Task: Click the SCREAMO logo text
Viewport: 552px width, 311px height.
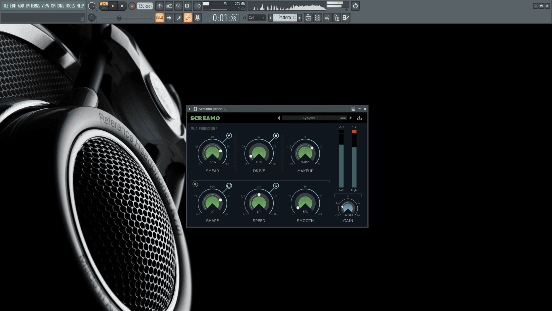Action: 205,118
